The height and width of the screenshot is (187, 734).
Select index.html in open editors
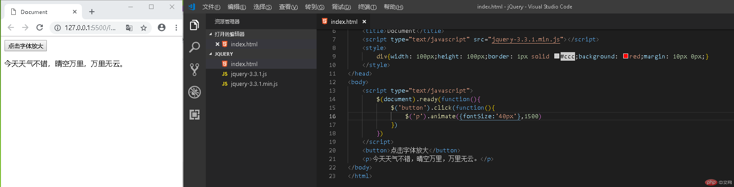tap(244, 45)
